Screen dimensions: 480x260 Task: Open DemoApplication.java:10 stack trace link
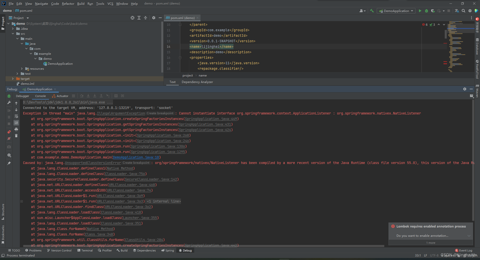(136, 157)
